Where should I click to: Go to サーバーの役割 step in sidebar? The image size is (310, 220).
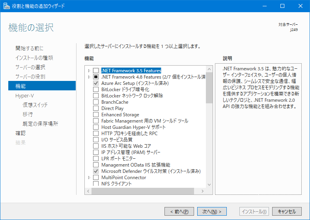click(x=30, y=77)
